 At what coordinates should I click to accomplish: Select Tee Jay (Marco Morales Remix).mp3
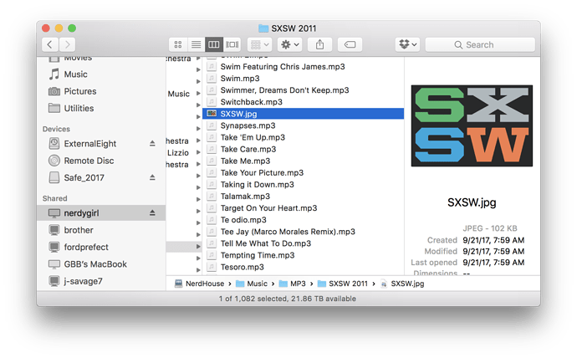(x=304, y=232)
